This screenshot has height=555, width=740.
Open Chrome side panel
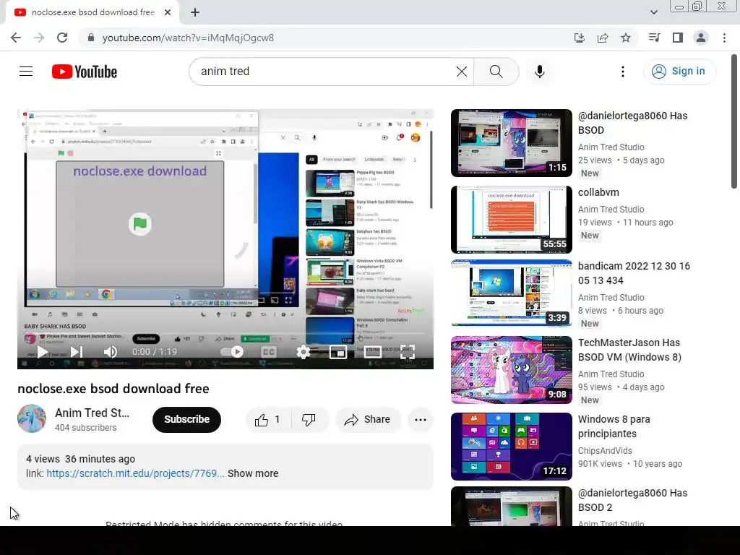pos(678,38)
